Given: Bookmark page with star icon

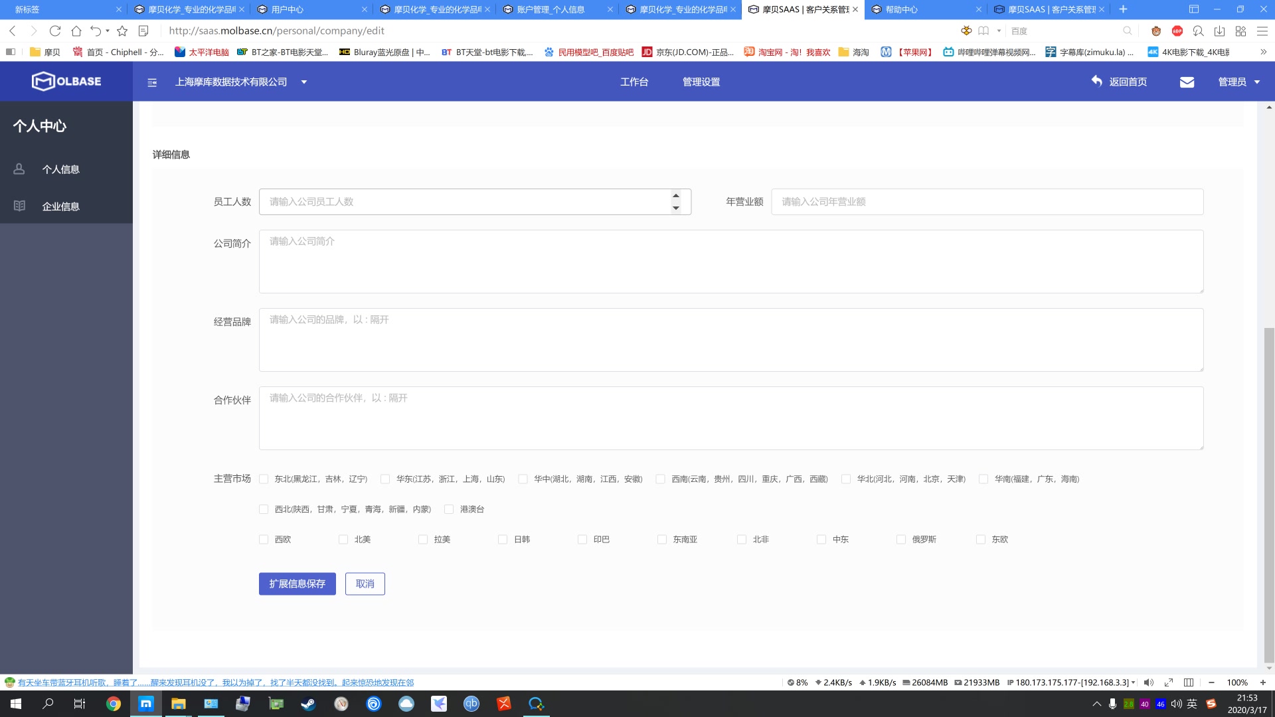Looking at the screenshot, I should pyautogui.click(x=122, y=31).
